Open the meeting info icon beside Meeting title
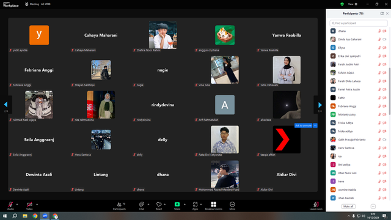This screenshot has height=220, width=391. tap(26, 4)
